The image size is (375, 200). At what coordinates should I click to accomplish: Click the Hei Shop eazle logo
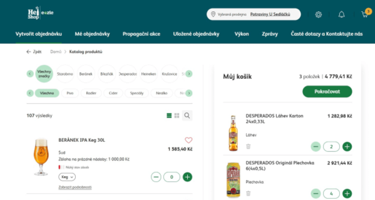click(x=40, y=13)
